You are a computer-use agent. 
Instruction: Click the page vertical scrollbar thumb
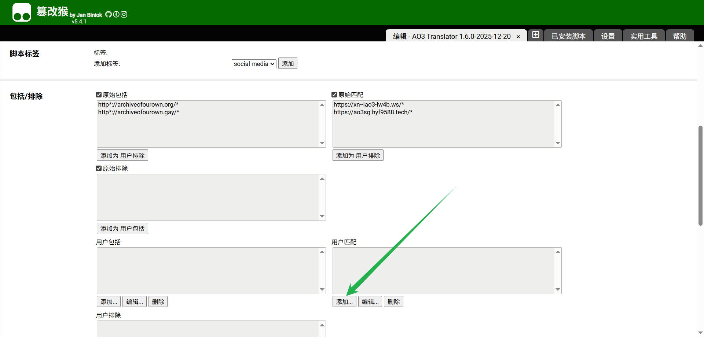pyautogui.click(x=700, y=176)
